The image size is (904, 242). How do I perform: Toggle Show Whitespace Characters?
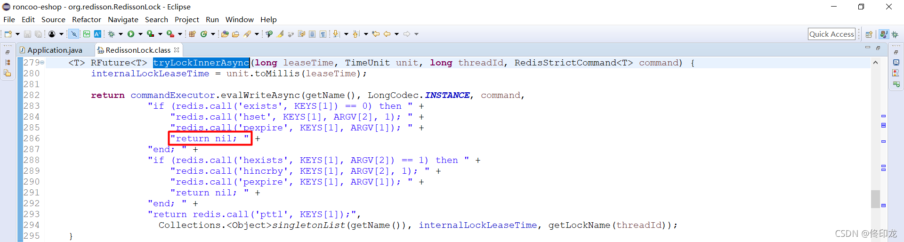[x=323, y=34]
